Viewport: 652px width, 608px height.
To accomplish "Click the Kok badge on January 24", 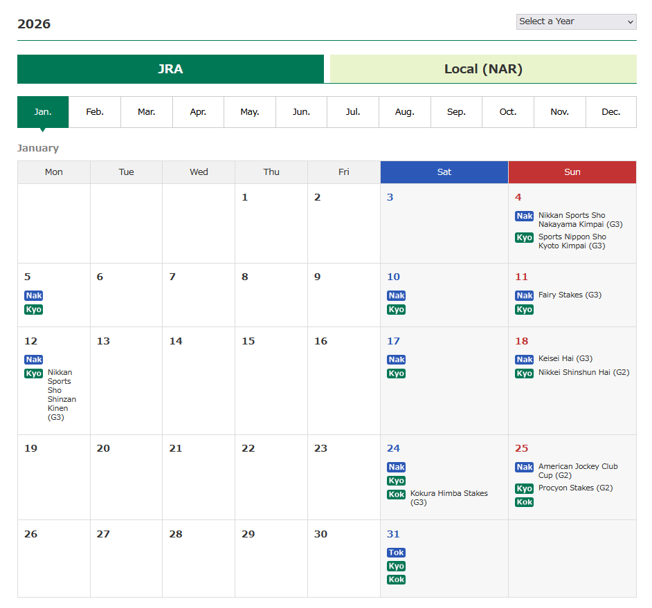I will [x=397, y=495].
